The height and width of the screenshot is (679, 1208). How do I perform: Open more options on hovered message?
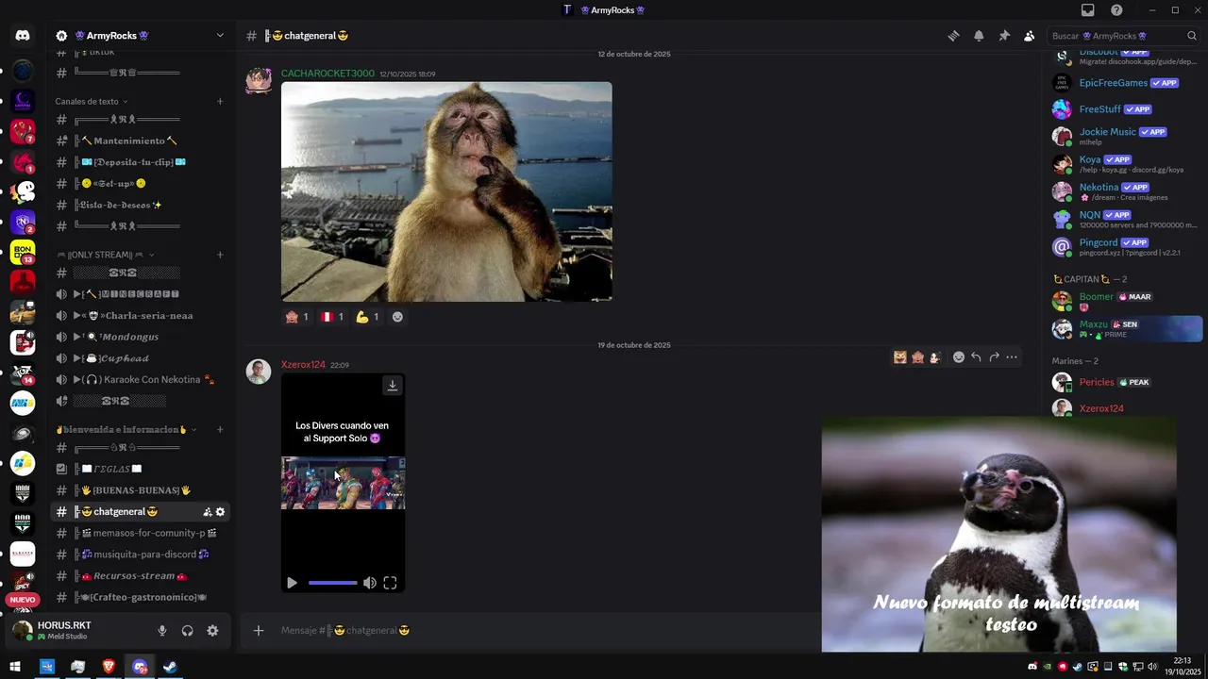(x=1012, y=357)
